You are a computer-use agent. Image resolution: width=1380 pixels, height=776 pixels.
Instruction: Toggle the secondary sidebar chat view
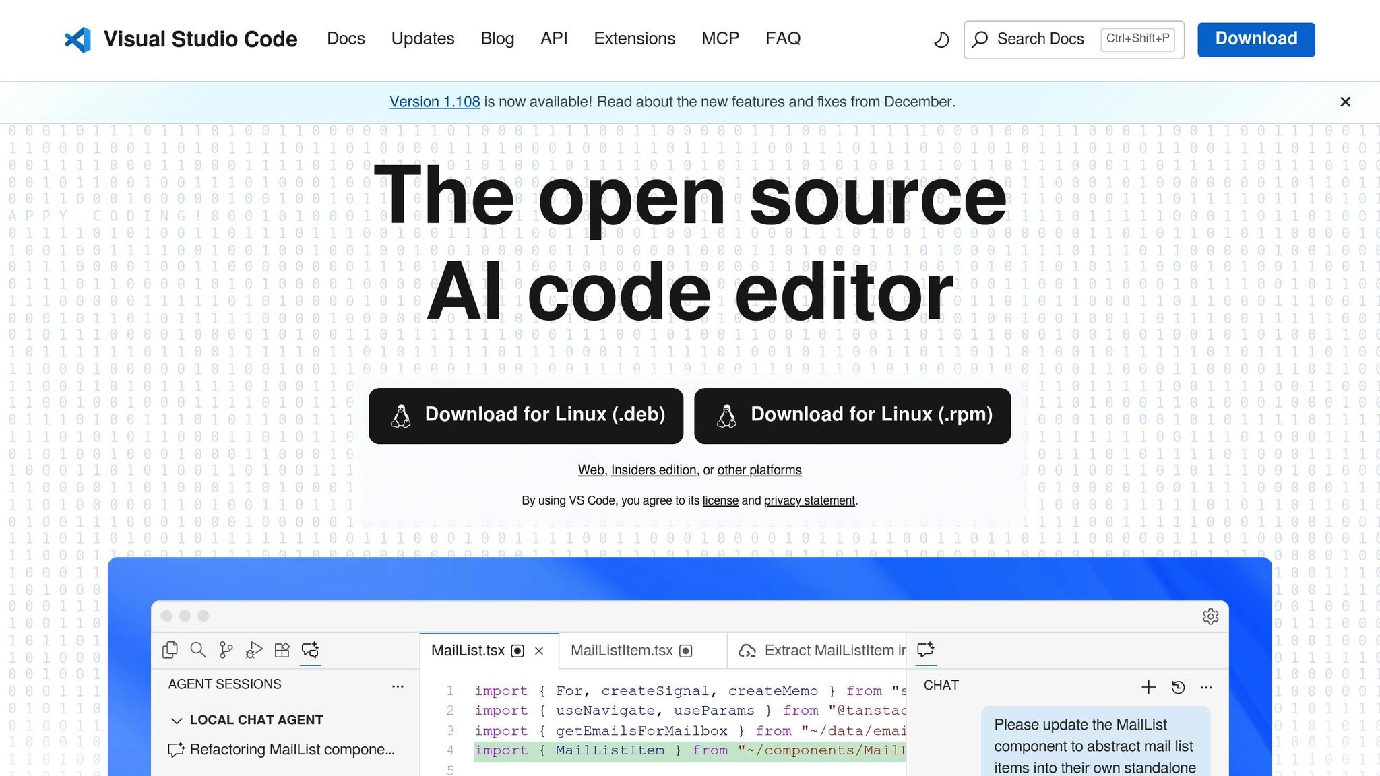pyautogui.click(x=926, y=650)
